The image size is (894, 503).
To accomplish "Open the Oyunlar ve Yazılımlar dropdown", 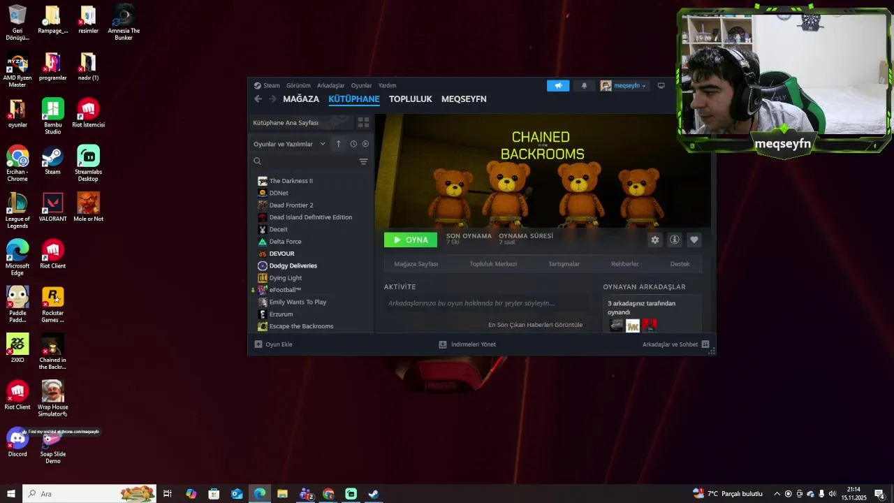I will click(x=289, y=144).
